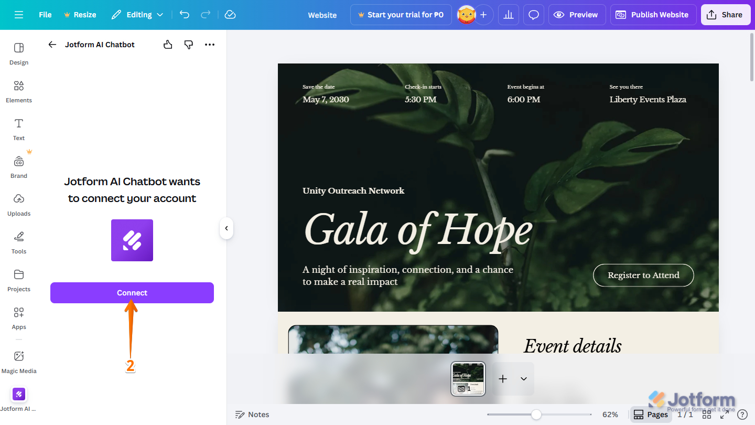The width and height of the screenshot is (755, 425).
Task: Adjust the zoom slider
Action: pyautogui.click(x=537, y=415)
